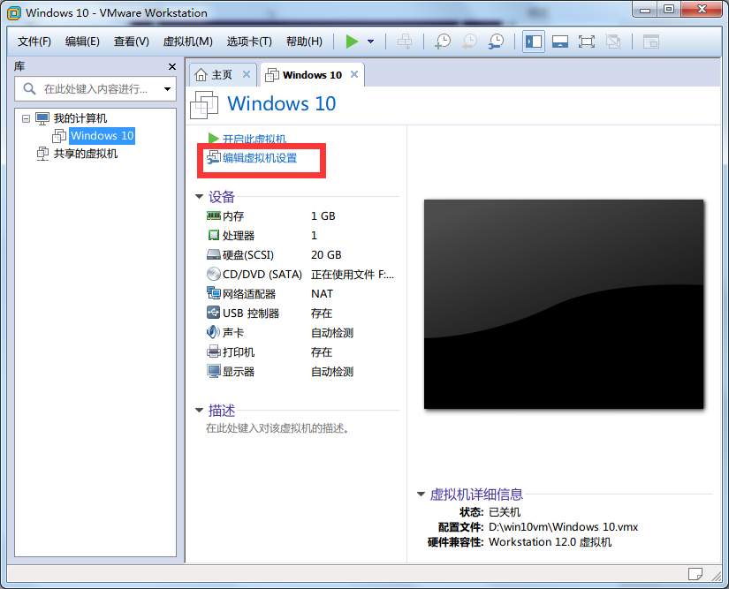The height and width of the screenshot is (589, 729).
Task: Toggle the library sidebar view button
Action: 534,42
